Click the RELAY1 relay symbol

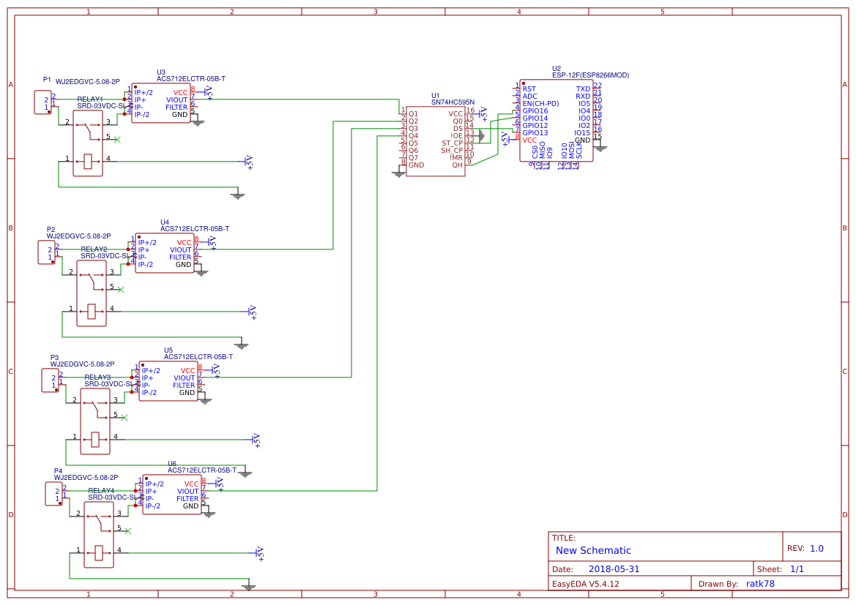coord(88,143)
